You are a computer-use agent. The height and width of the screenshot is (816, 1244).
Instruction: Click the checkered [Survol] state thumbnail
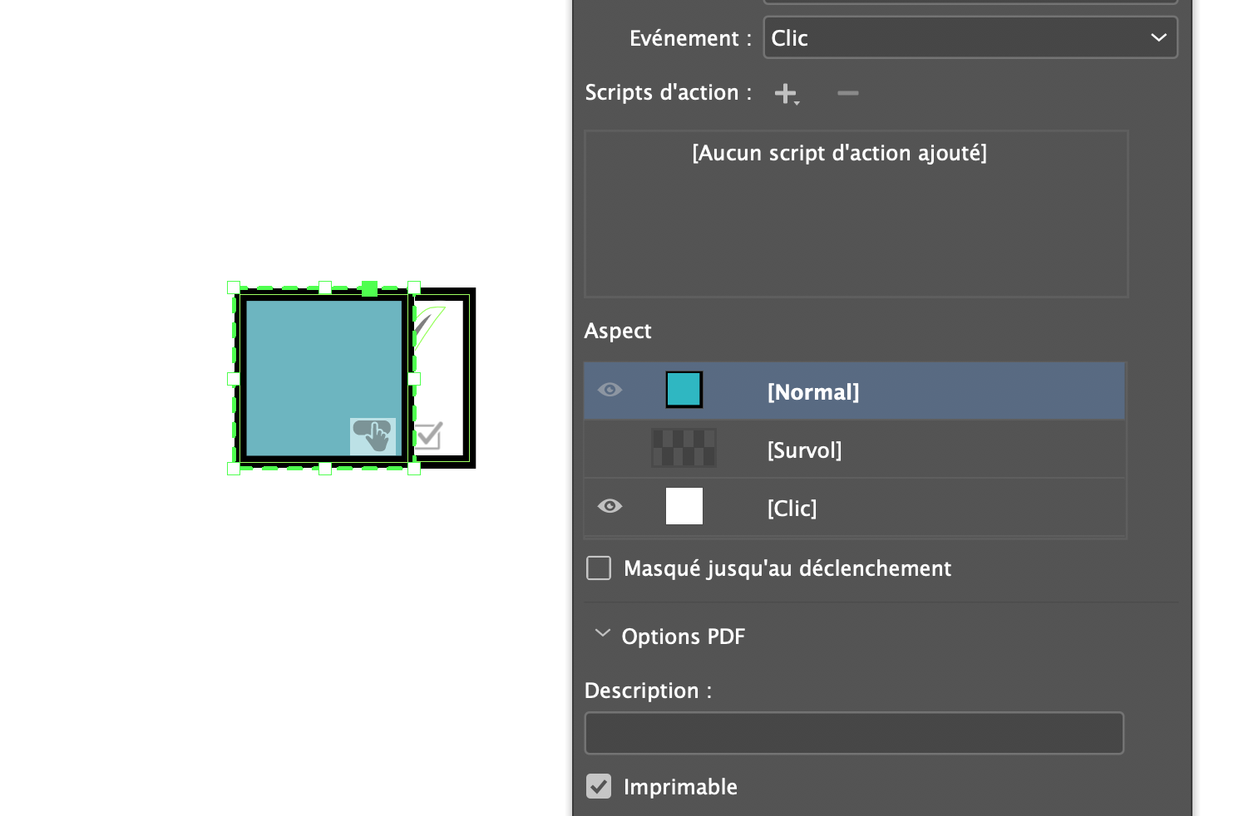coord(684,448)
